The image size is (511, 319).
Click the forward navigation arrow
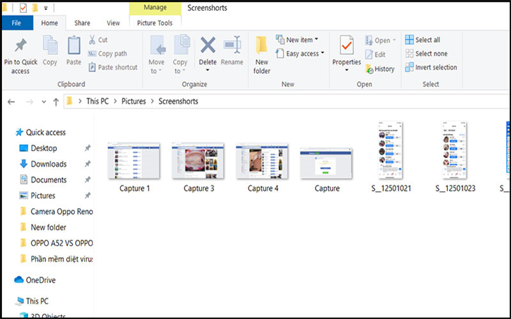click(29, 102)
